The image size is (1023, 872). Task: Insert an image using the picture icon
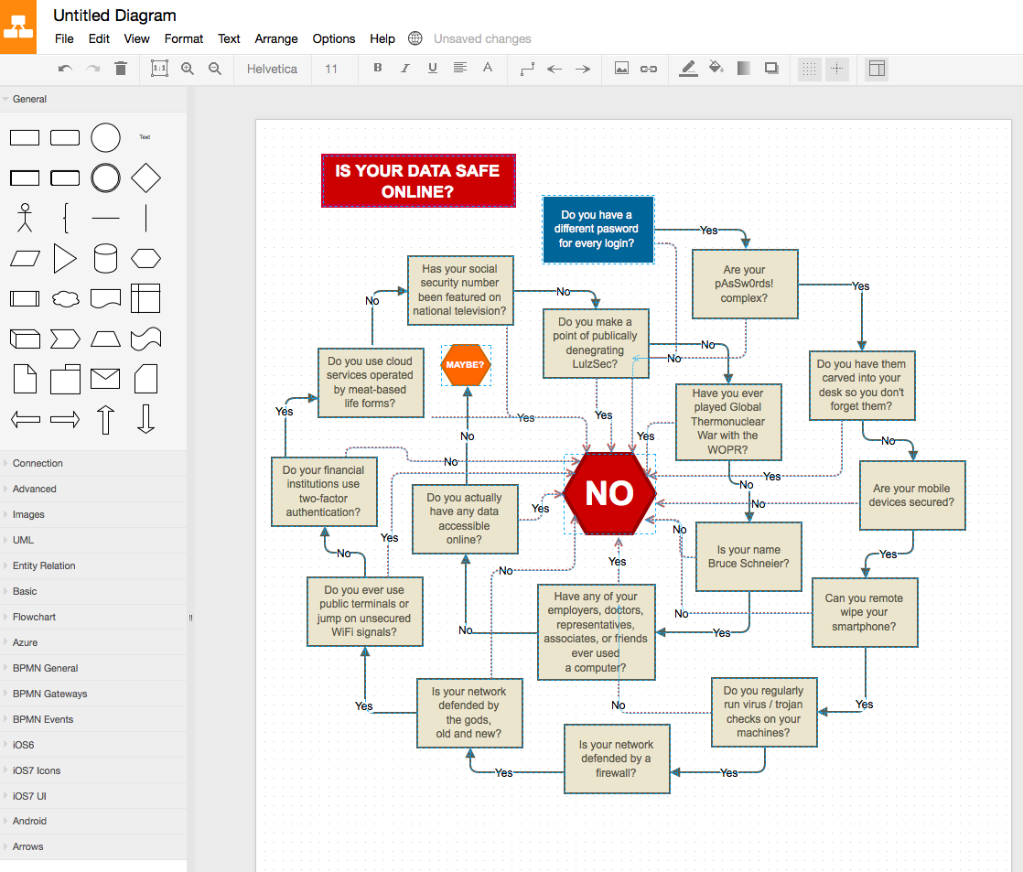pos(621,69)
